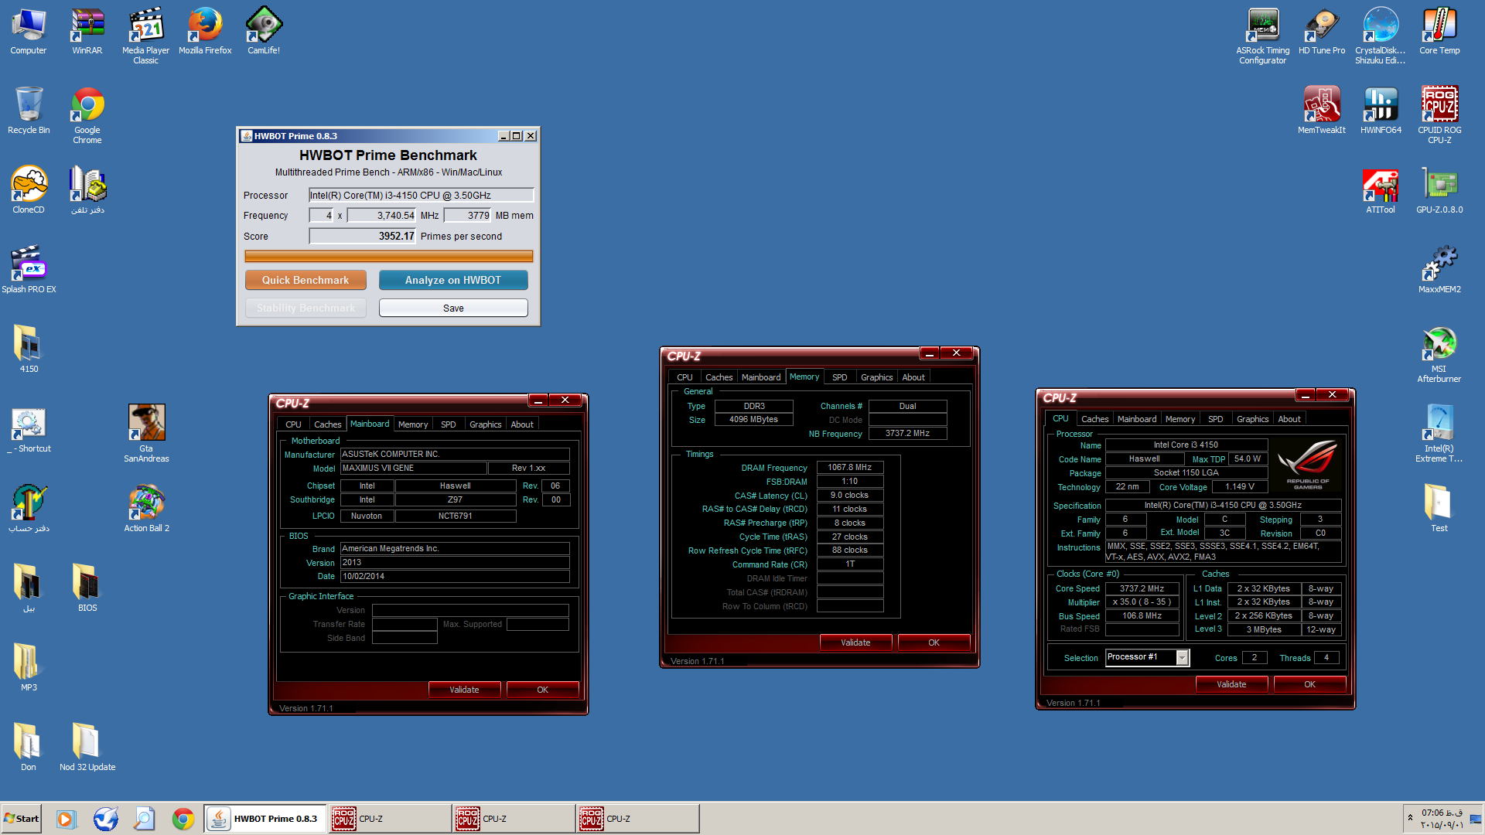
Task: Select the Test folder on desktop
Action: pyautogui.click(x=1439, y=509)
